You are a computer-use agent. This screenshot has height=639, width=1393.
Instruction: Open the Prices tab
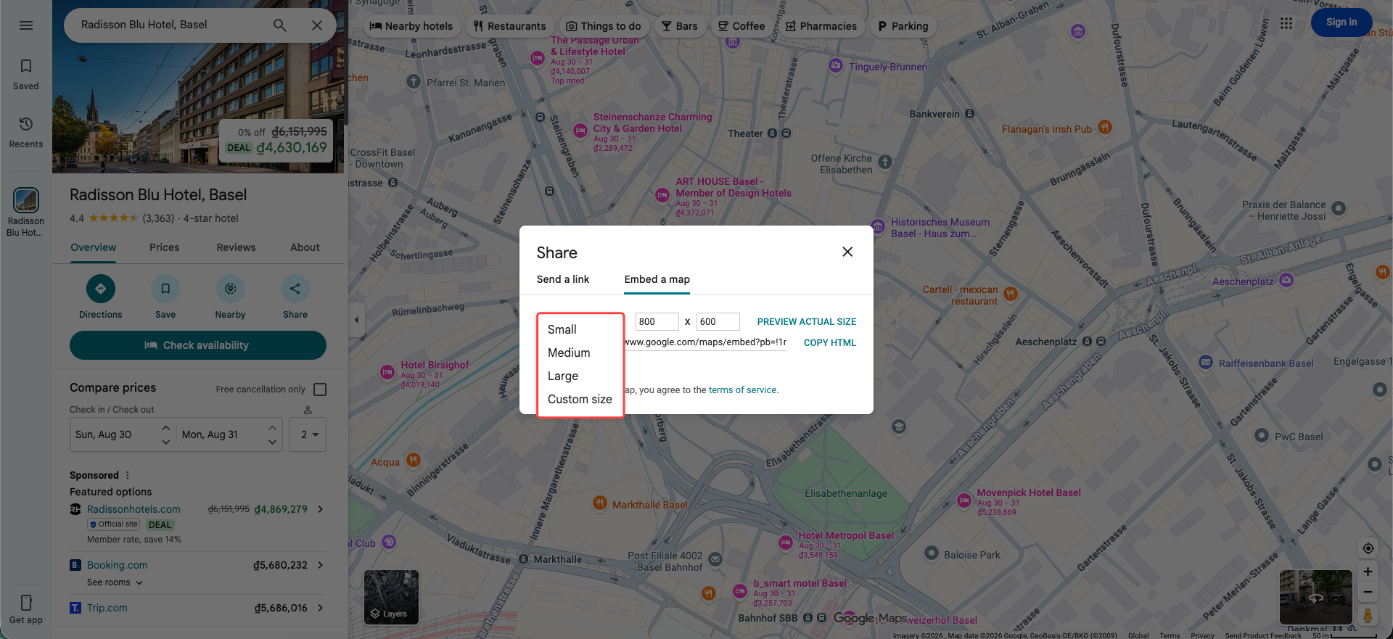pos(164,247)
